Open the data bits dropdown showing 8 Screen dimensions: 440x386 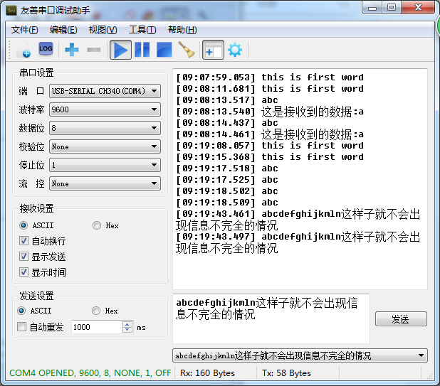(105, 128)
